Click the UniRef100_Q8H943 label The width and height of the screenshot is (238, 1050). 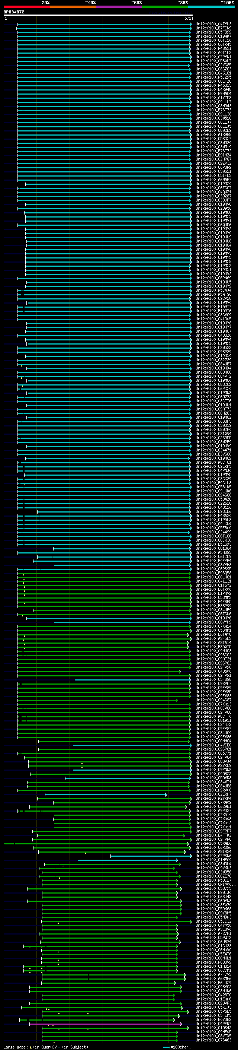213,106
